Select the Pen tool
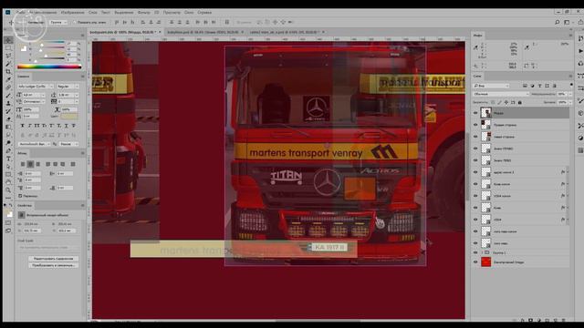 pos(8,150)
